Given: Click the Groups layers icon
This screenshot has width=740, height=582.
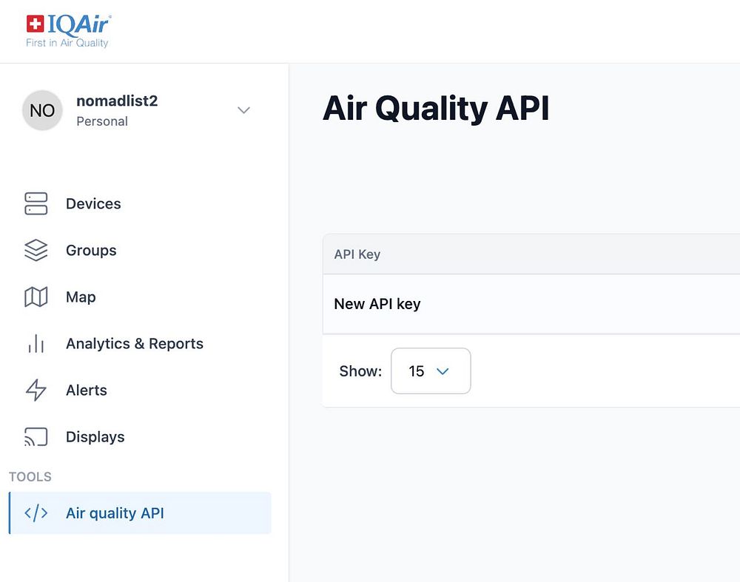Looking at the screenshot, I should point(36,251).
